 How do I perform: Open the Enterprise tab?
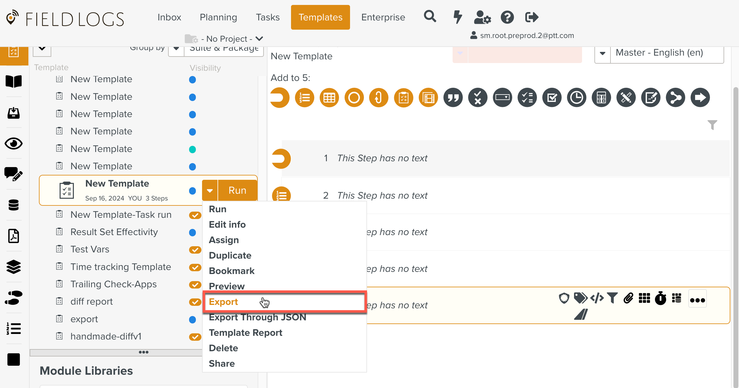pyautogui.click(x=383, y=17)
